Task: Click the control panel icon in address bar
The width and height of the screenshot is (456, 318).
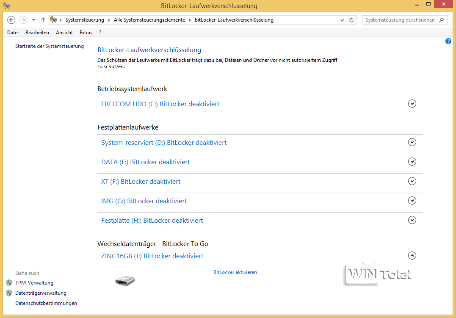Action: 53,20
